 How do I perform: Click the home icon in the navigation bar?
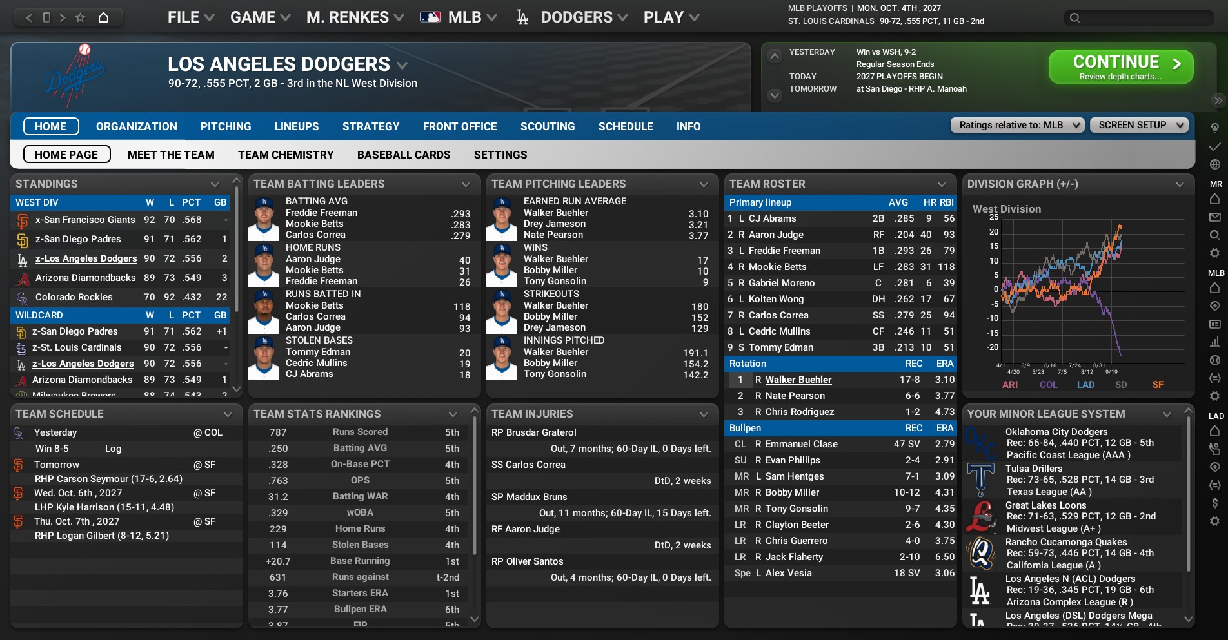click(103, 17)
